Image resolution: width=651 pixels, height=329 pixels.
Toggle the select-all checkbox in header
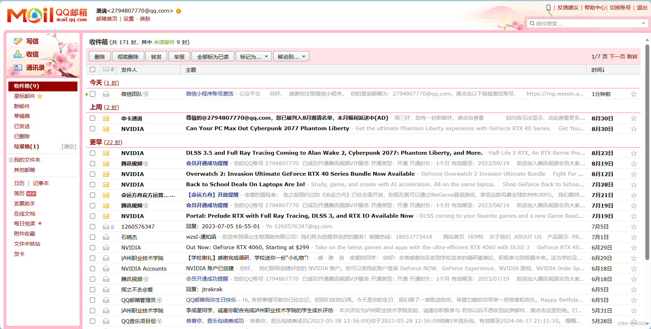point(92,70)
